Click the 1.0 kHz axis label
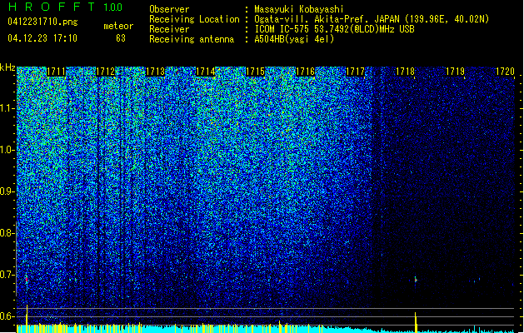This screenshot has width=524, height=333. [7, 150]
